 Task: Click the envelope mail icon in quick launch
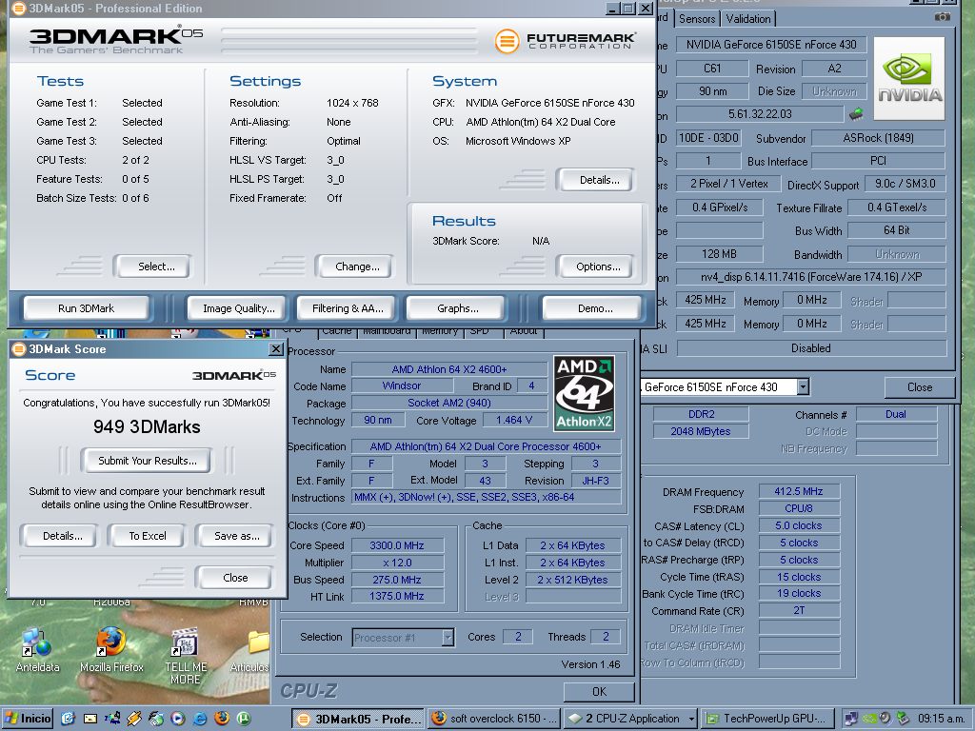pyautogui.click(x=90, y=718)
